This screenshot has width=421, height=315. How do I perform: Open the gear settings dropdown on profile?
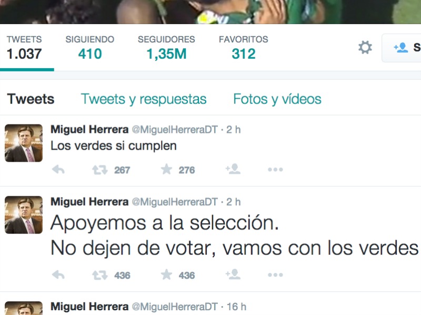[x=365, y=47]
